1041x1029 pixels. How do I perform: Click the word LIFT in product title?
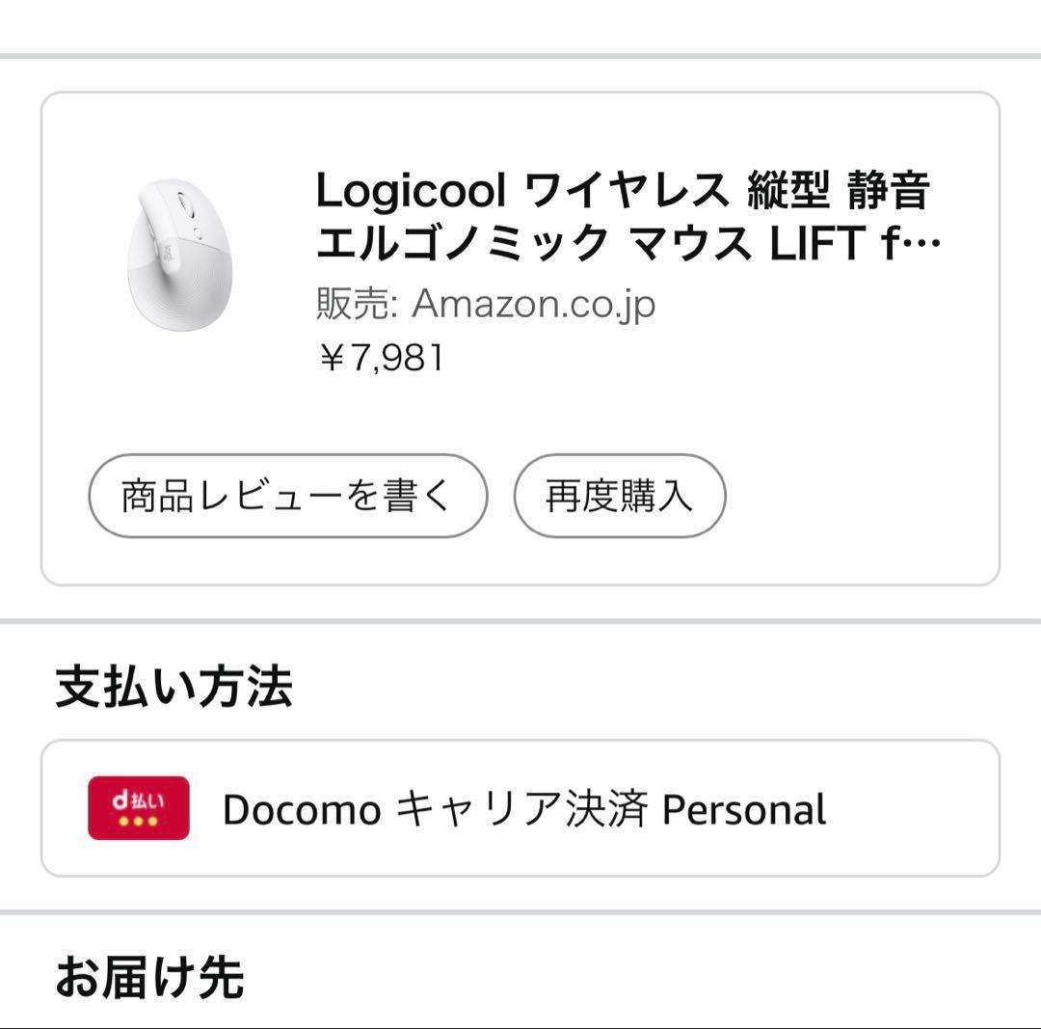click(x=814, y=244)
